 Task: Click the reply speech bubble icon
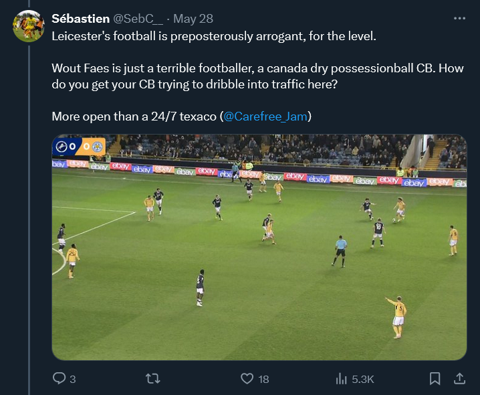[x=59, y=379]
